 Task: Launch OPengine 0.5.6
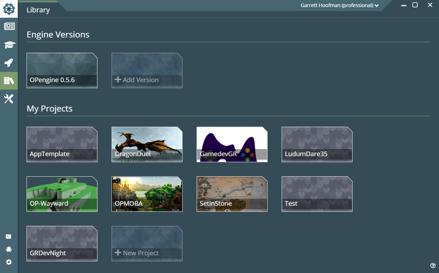(62, 70)
